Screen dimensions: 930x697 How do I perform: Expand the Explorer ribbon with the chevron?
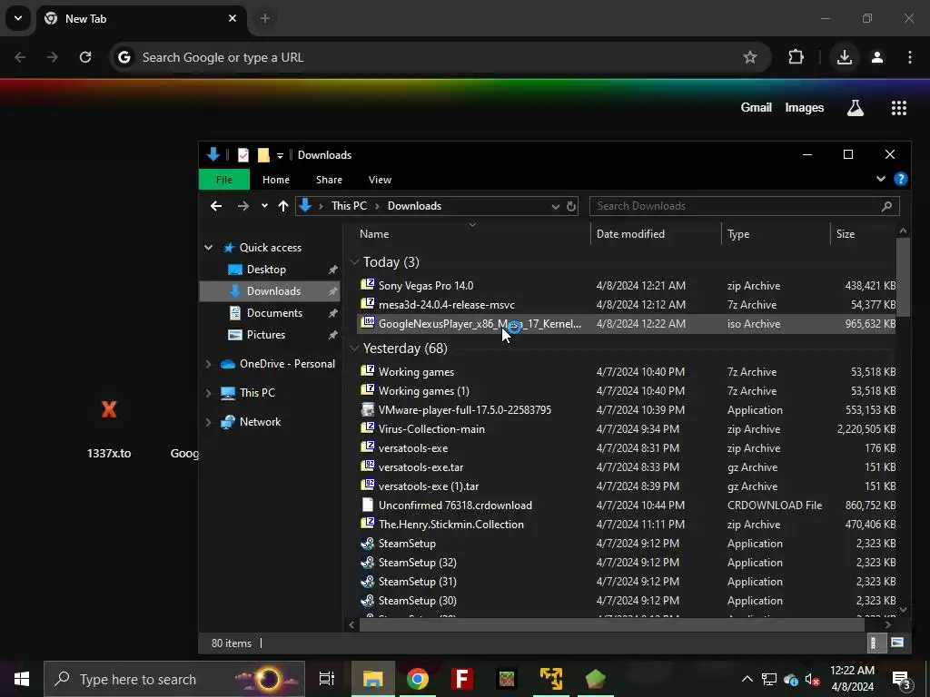tap(881, 179)
